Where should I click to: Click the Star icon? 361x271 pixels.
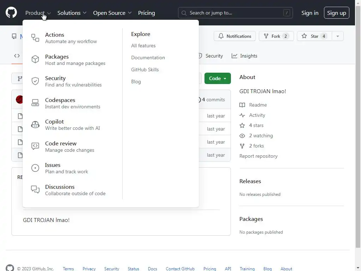point(304,36)
